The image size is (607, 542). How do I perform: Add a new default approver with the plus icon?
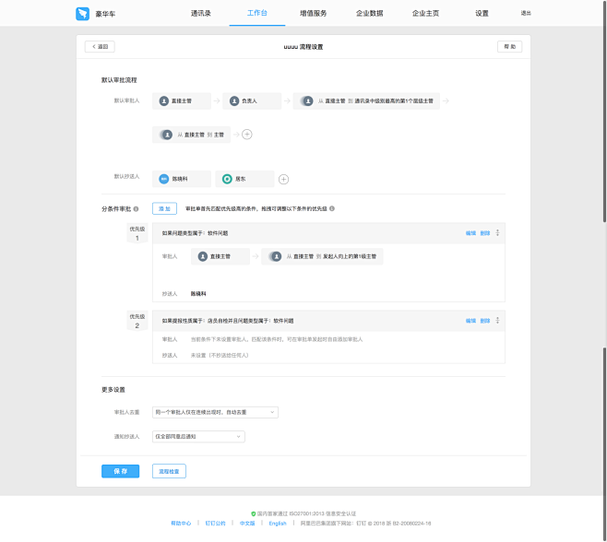tap(247, 135)
